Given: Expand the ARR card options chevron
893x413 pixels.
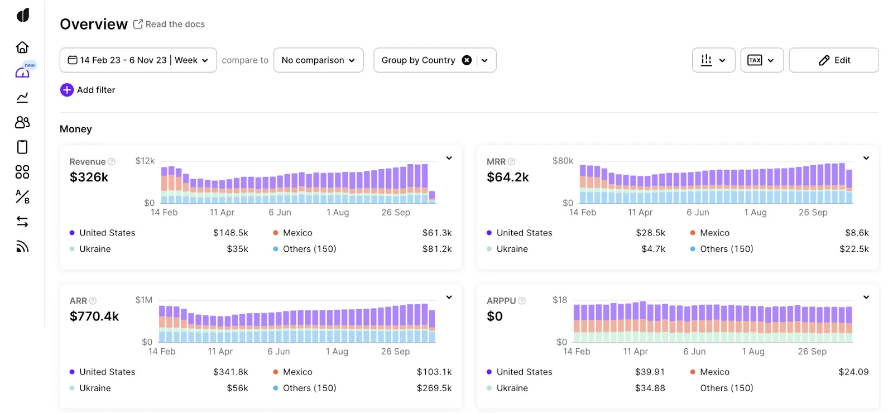Looking at the screenshot, I should [449, 297].
